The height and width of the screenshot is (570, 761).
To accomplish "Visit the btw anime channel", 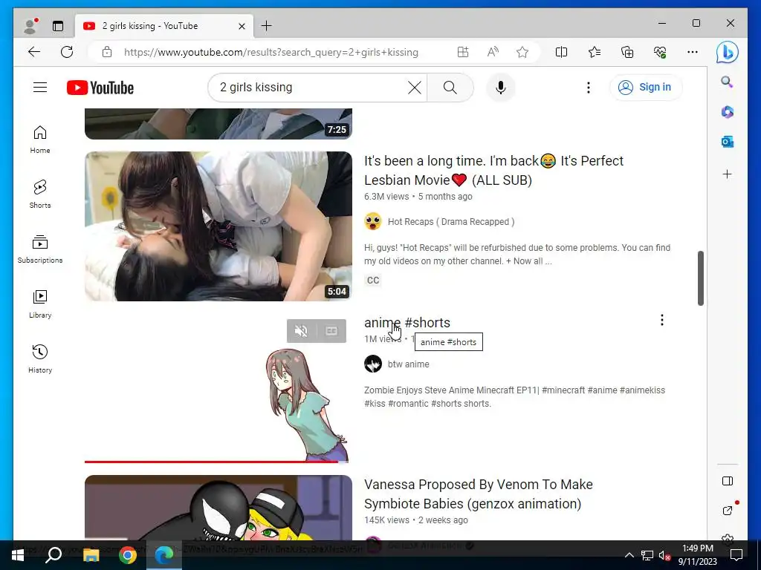I will (408, 364).
